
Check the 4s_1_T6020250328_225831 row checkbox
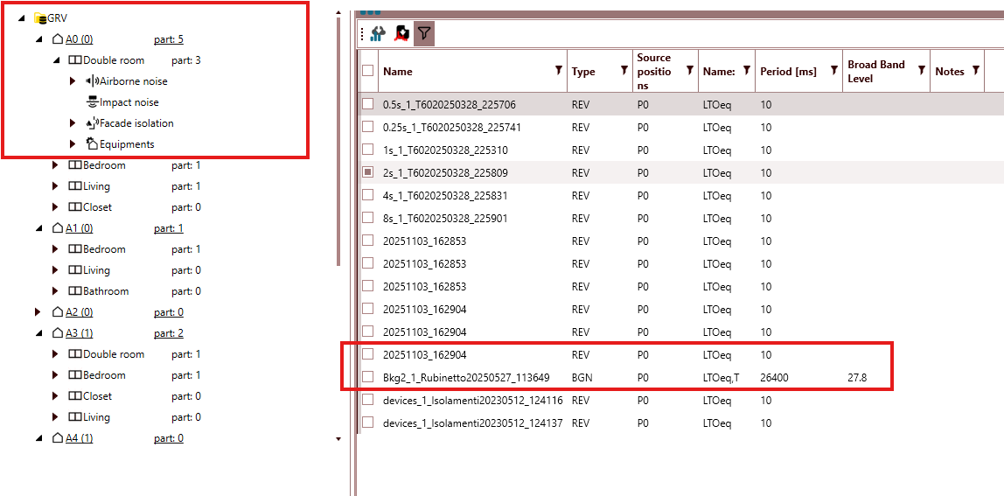(367, 195)
